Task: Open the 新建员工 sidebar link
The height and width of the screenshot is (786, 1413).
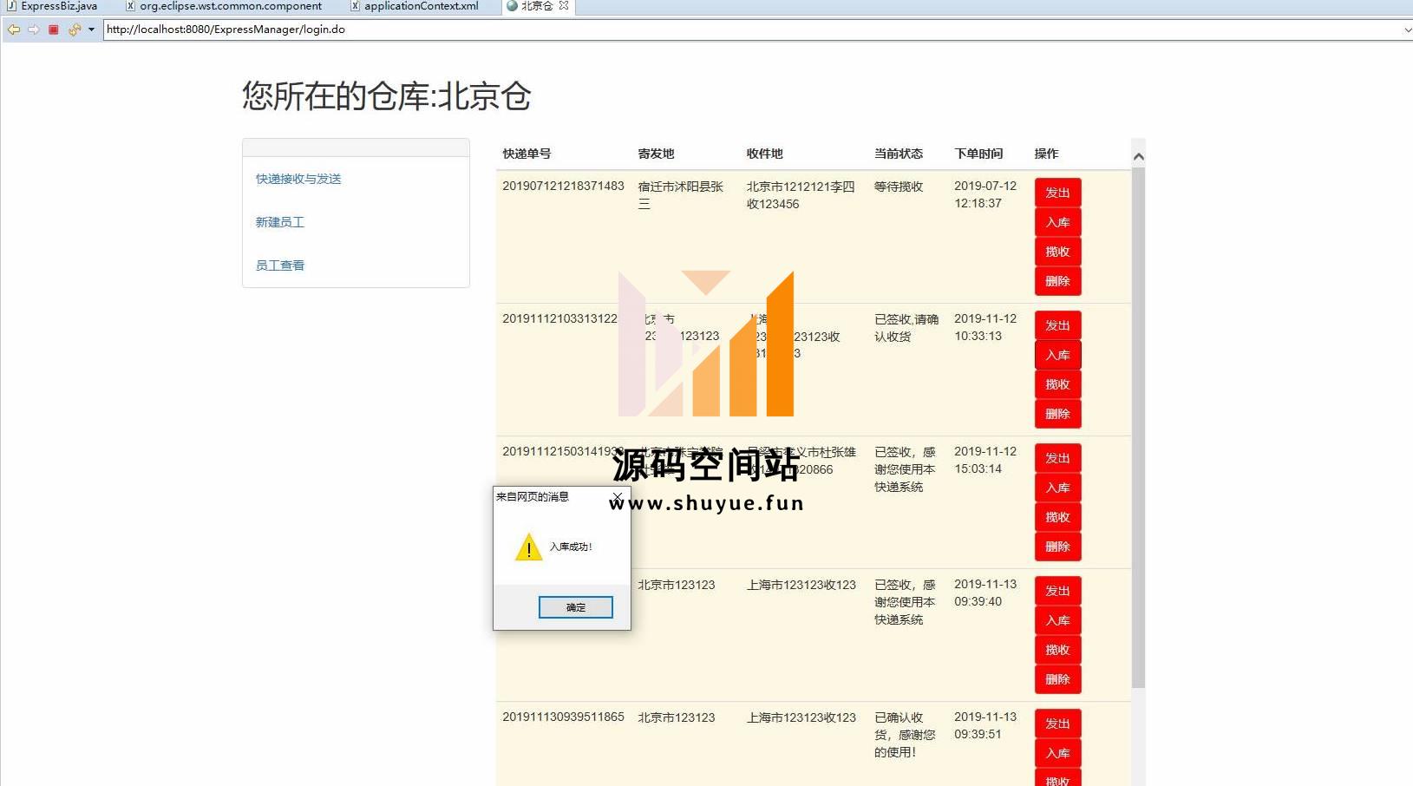Action: coord(279,222)
